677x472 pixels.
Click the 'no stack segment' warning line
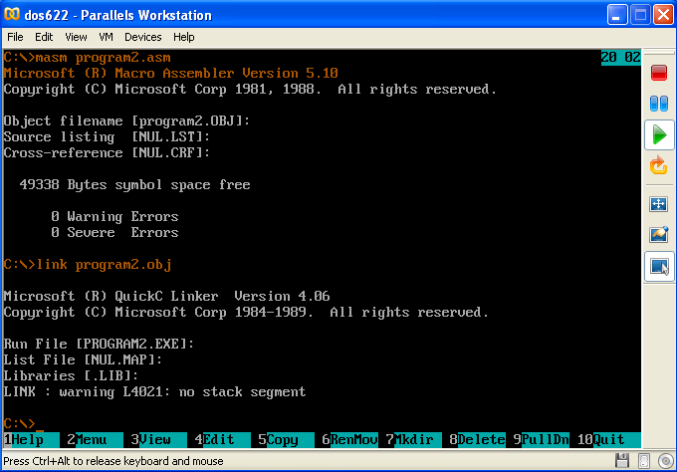(154, 391)
